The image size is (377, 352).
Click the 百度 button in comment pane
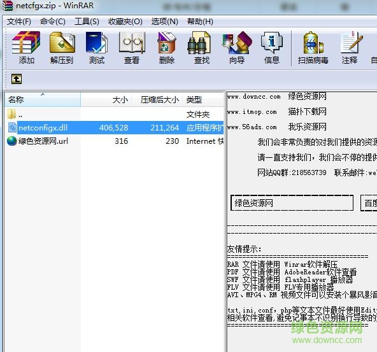coord(369,203)
